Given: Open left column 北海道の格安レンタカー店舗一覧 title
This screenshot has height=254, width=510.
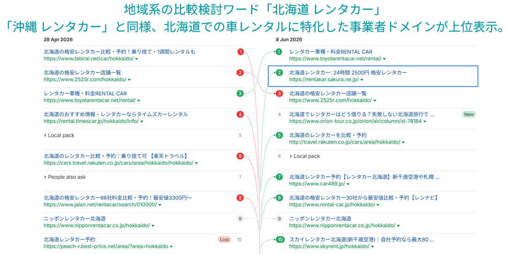Looking at the screenshot, I should (82, 73).
